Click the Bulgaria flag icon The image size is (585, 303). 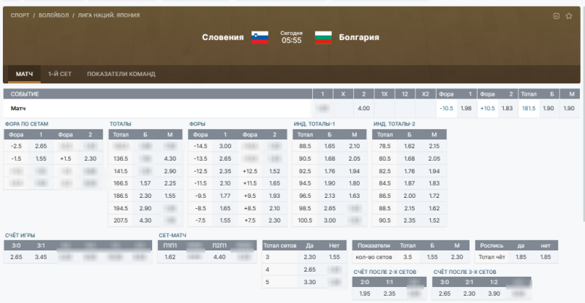click(323, 37)
